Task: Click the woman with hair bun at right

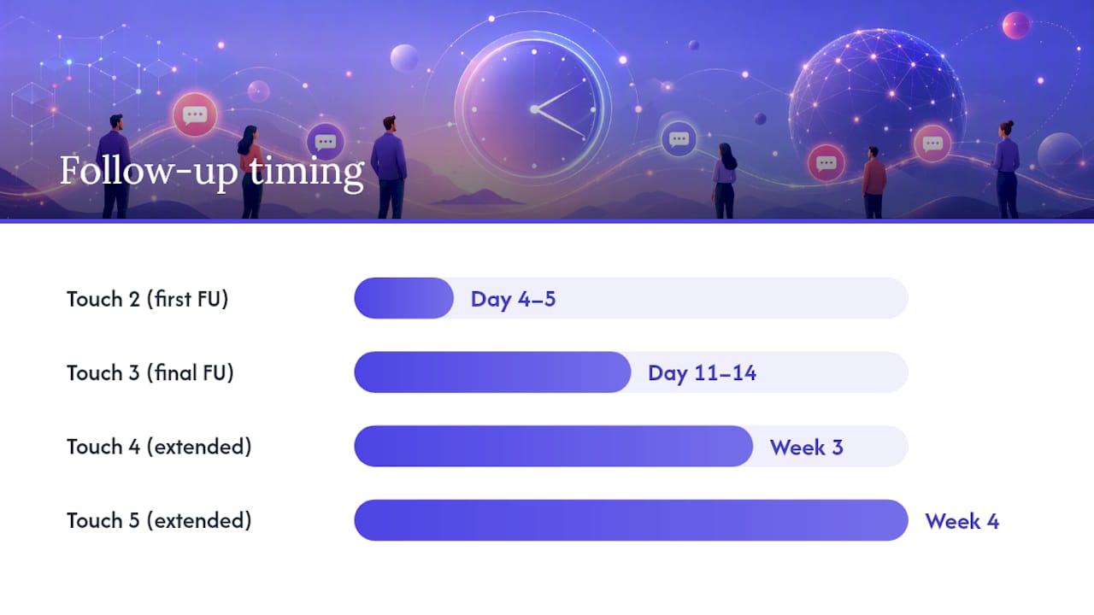Action: [x=1006, y=169]
